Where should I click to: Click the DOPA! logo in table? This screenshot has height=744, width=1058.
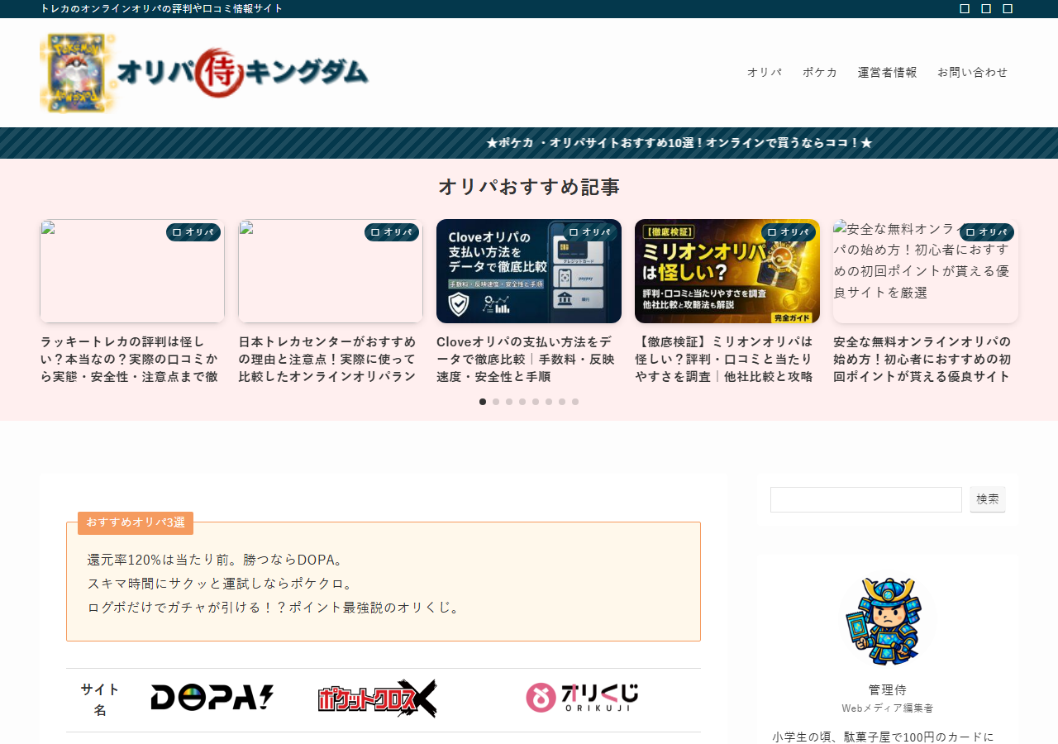(212, 698)
